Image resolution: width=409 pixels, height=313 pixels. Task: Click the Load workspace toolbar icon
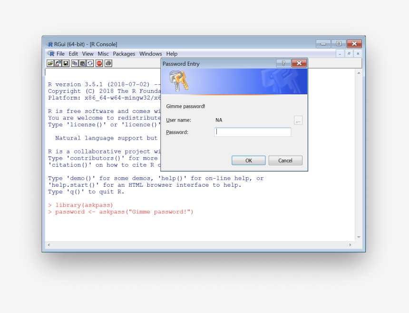[58, 63]
